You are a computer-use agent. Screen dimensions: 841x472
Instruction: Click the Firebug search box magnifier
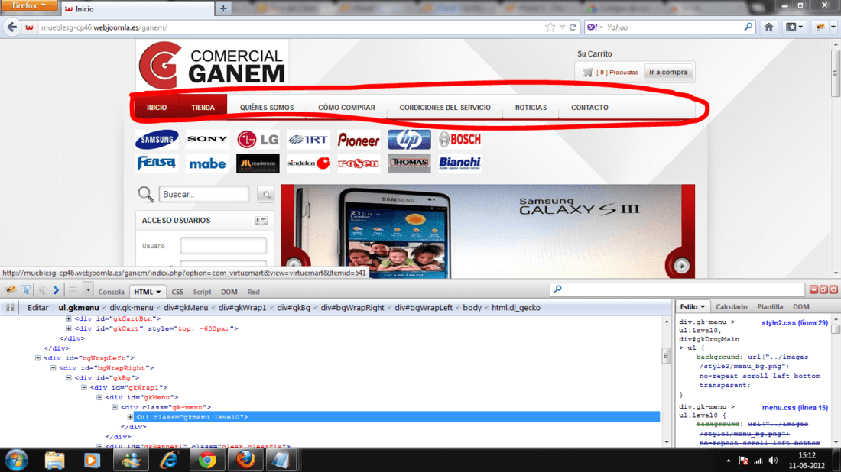[558, 289]
